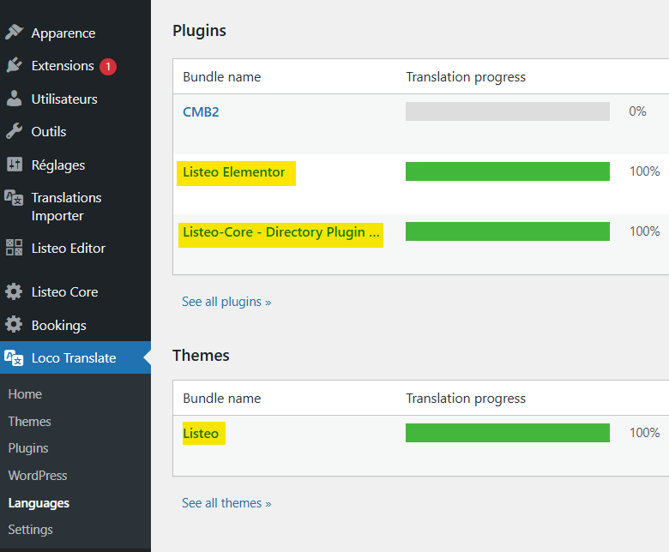Click the Outils wrench icon
This screenshot has height=552, width=669.
tap(14, 131)
